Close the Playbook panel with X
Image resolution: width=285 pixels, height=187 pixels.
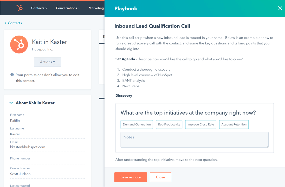coord(280,8)
